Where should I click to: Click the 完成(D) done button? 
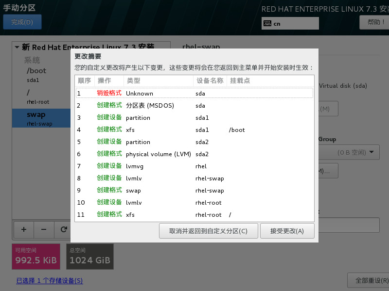[x=22, y=22]
